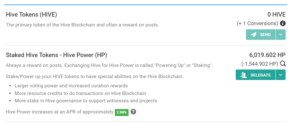This screenshot has height=124, width=292.
Task: Click the green 2.88% APR badge
Action: coord(122,112)
